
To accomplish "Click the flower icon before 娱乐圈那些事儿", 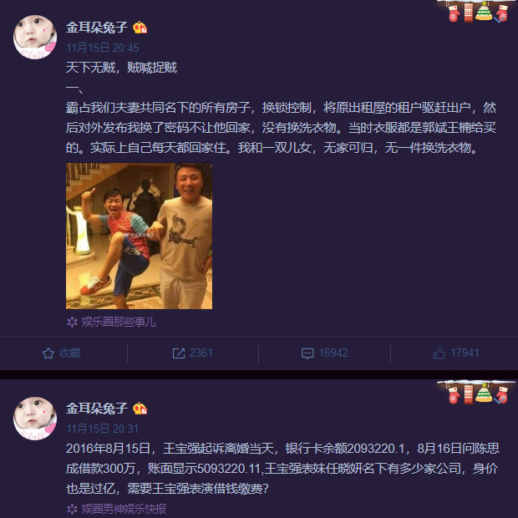I will click(x=72, y=322).
